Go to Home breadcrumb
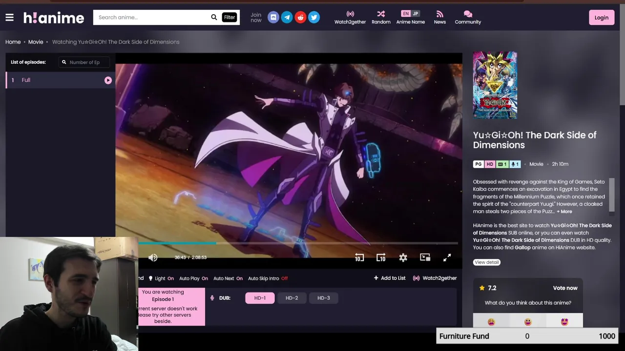Screen dimensions: 625x351 pyautogui.click(x=13, y=42)
